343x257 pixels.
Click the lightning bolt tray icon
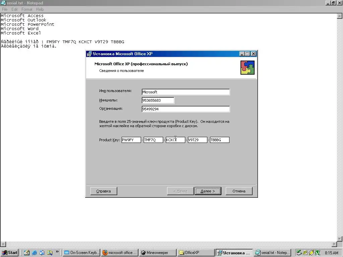(x=311, y=253)
